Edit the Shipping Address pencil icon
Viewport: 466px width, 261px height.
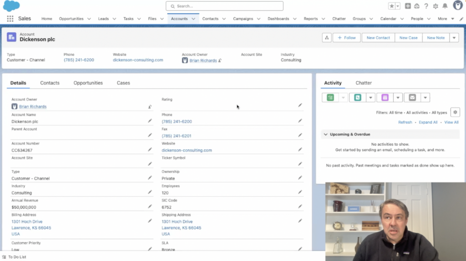tap(300, 221)
